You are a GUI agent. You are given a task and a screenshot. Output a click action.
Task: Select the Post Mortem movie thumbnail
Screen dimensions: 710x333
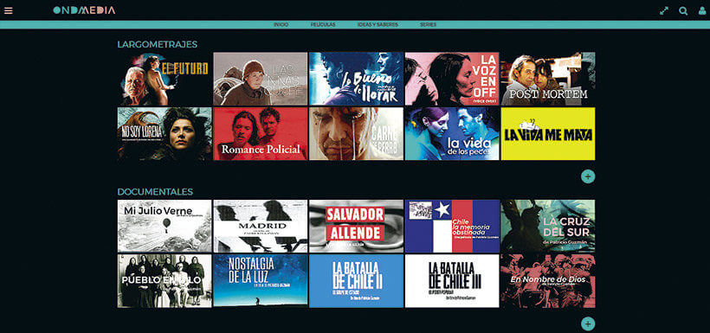(x=548, y=79)
